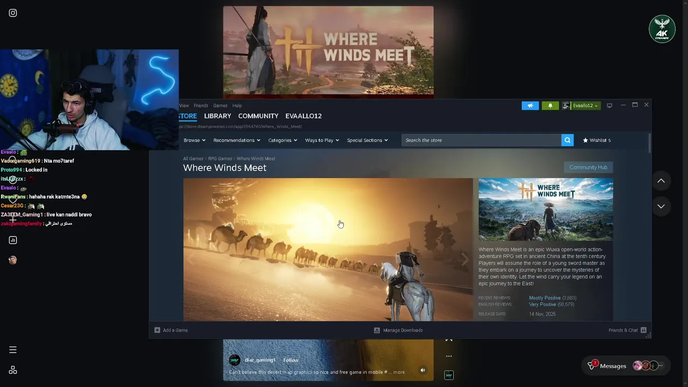
Task: Click the Add a Game plus icon
Action: point(157,330)
